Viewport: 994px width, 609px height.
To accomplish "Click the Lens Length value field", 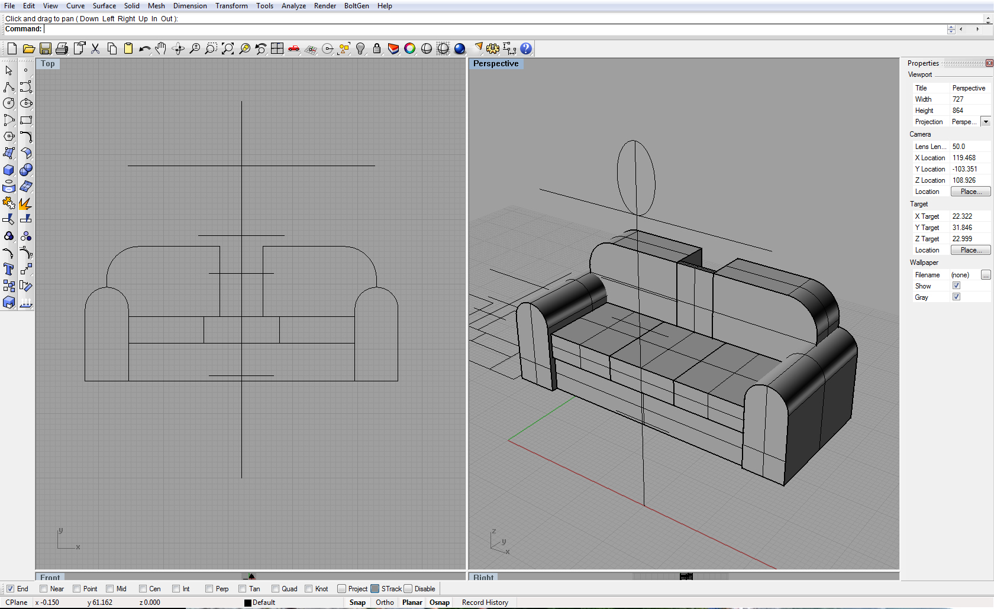I will [x=970, y=147].
